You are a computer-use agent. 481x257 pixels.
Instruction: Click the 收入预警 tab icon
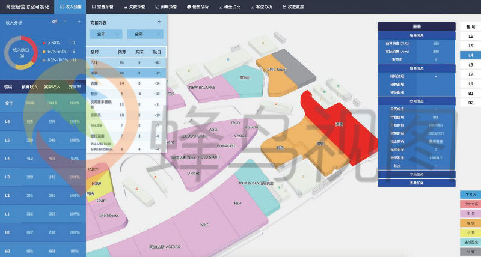(62, 7)
